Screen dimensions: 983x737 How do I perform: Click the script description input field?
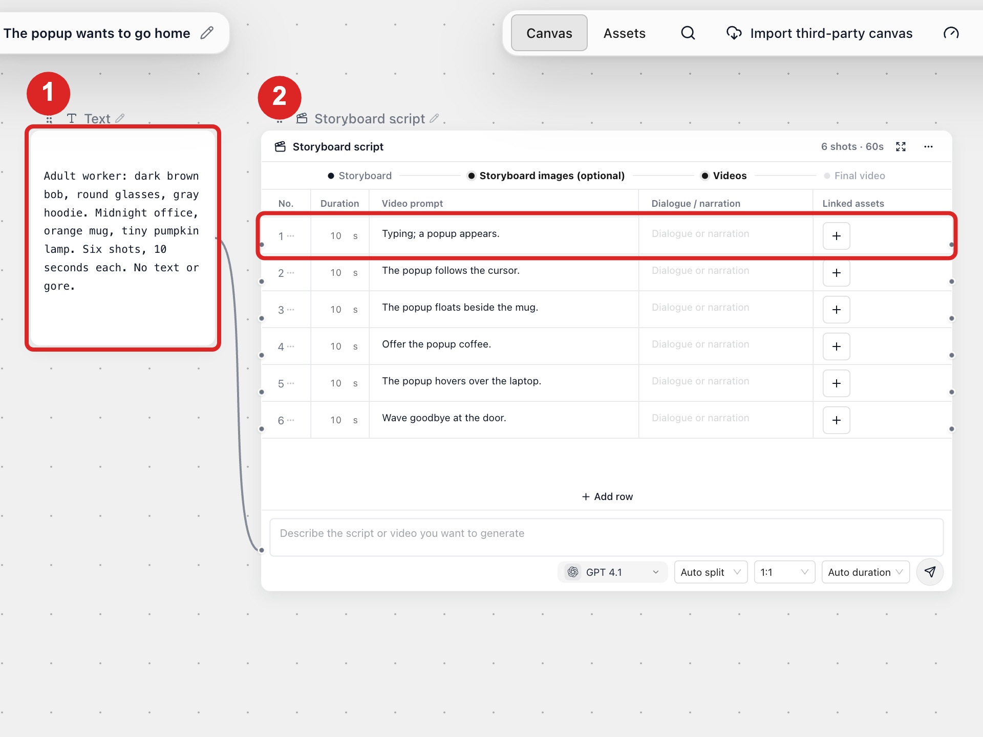[606, 537]
